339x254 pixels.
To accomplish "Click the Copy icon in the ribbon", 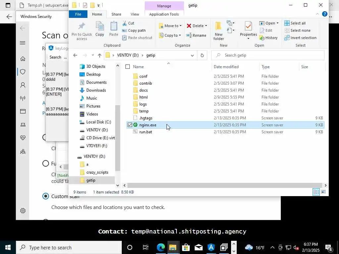I will tap(100, 29).
